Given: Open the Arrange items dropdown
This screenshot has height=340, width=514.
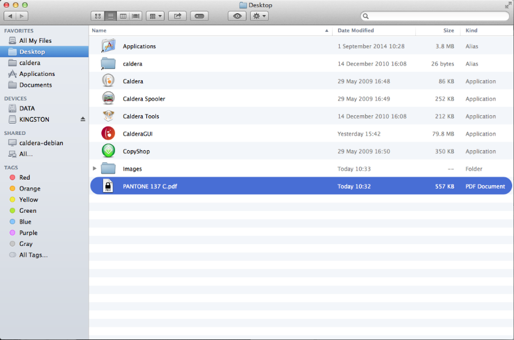Looking at the screenshot, I should pyautogui.click(x=155, y=16).
